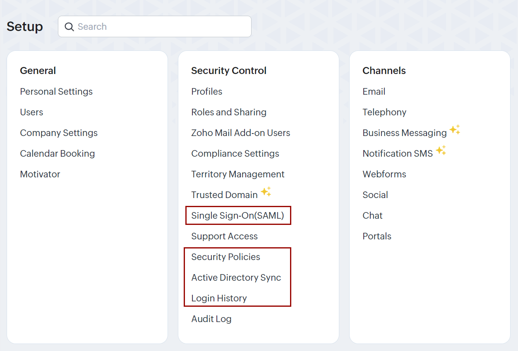The image size is (518, 351).
Task: Open the Users settings page
Action: 31,112
